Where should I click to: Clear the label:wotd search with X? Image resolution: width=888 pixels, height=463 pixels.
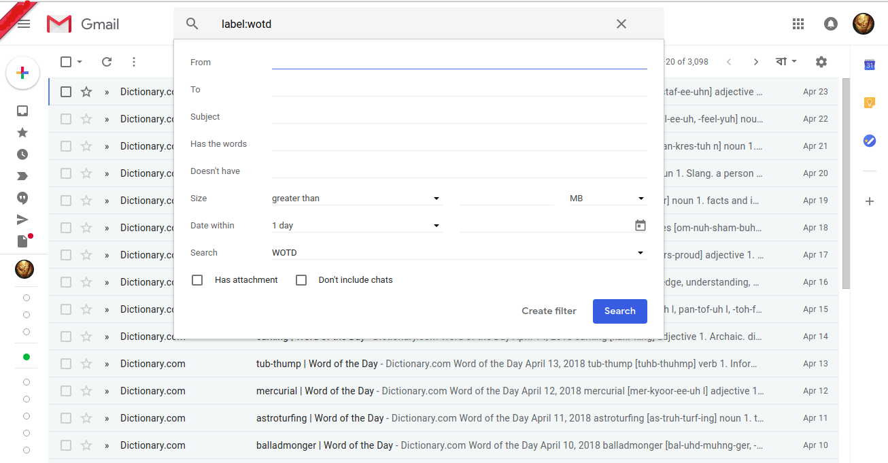621,24
